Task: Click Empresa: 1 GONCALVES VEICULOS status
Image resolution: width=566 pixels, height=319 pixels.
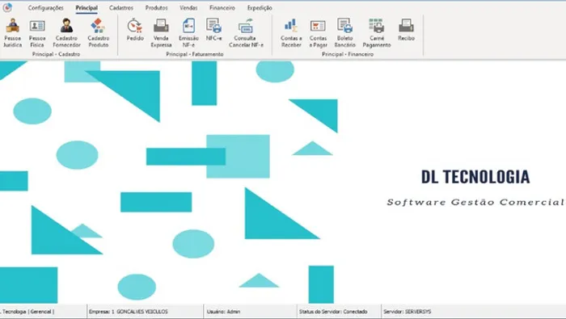Action: tap(128, 312)
